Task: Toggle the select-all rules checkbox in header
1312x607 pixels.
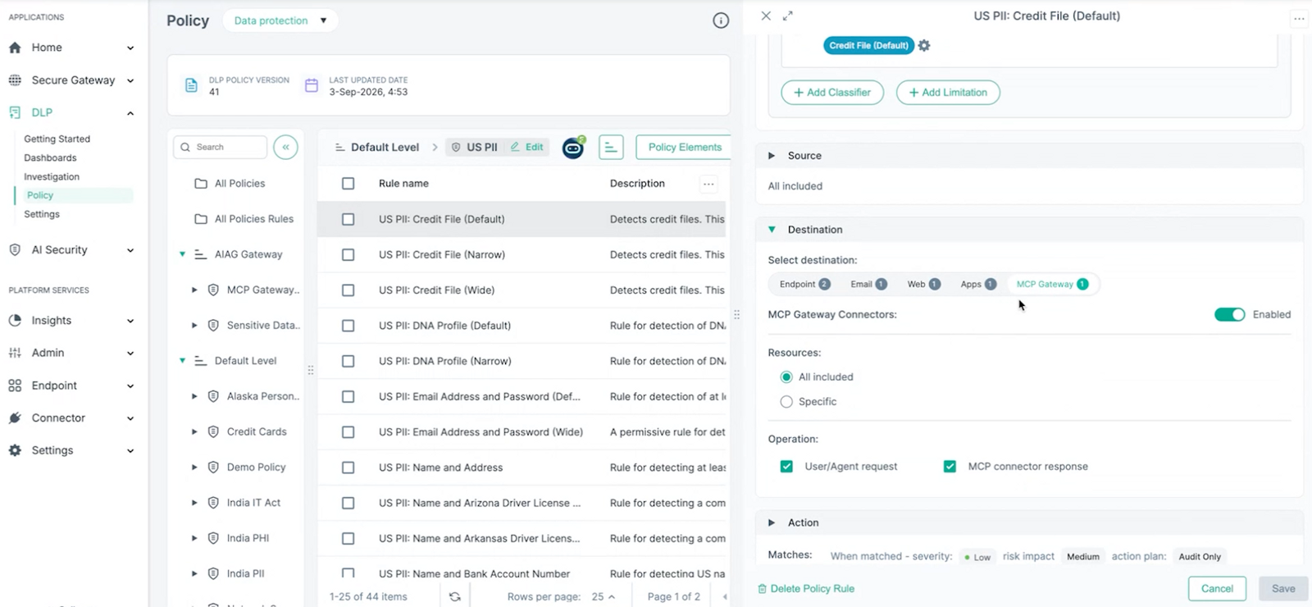Action: point(348,184)
